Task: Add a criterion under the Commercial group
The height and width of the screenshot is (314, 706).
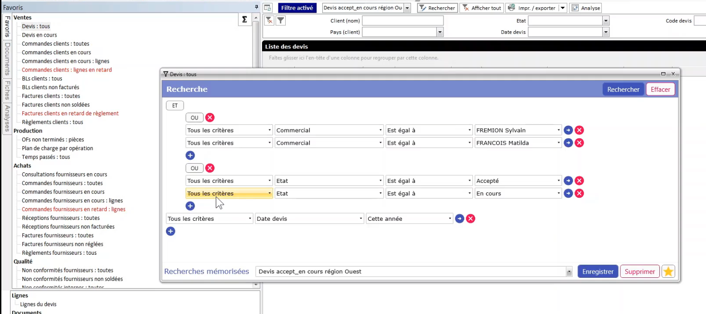Action: coord(190,156)
